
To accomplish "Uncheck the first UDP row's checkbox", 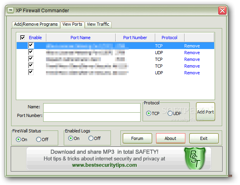I will click(x=31, y=52).
